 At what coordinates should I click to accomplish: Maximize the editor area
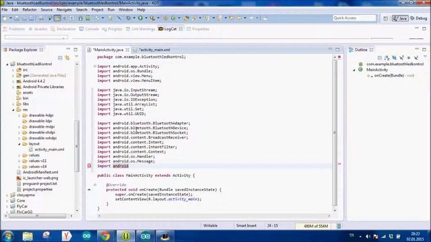click(337, 49)
